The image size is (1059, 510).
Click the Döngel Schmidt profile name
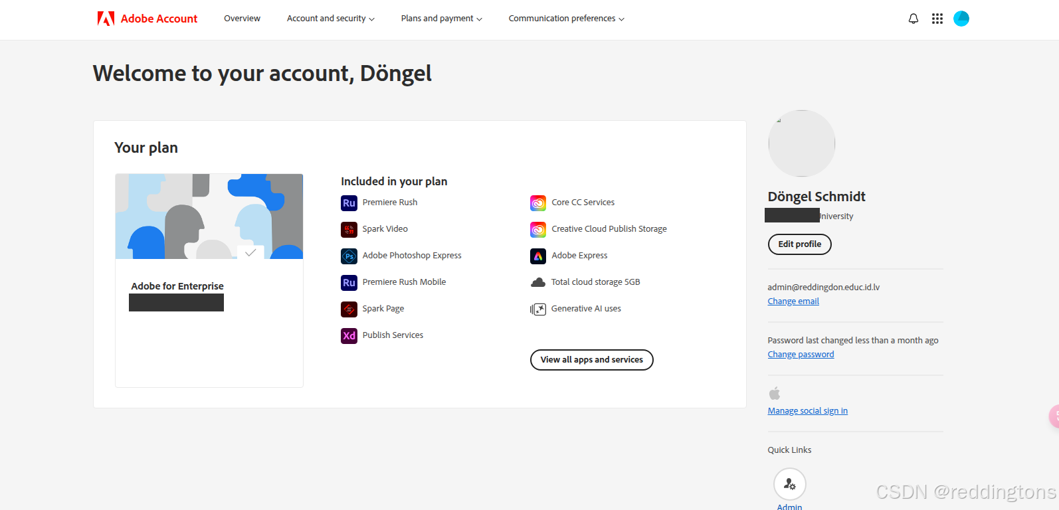click(817, 197)
